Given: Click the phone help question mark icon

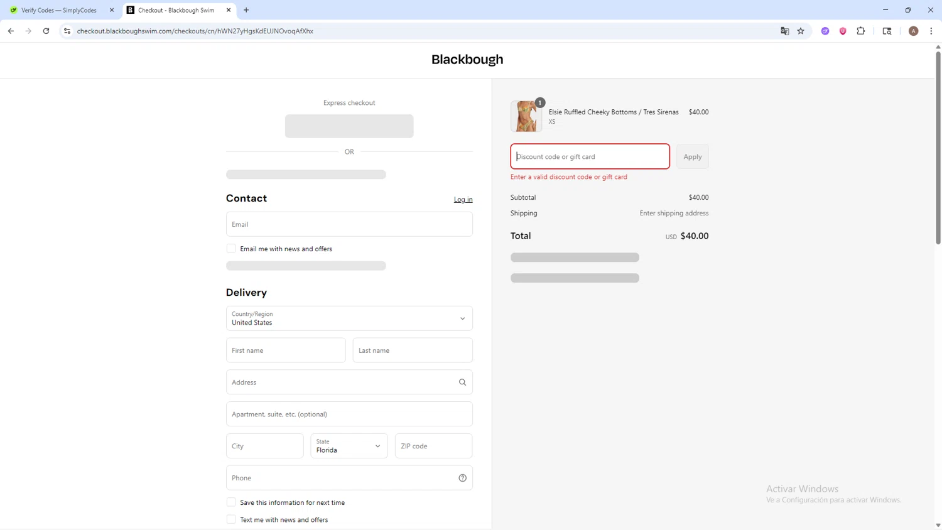Looking at the screenshot, I should click(x=462, y=478).
